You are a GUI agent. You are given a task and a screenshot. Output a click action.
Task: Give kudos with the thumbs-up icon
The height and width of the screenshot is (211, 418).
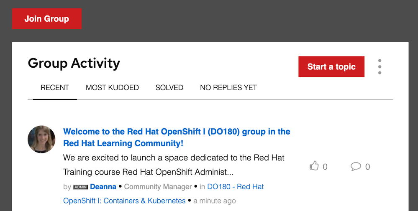(x=314, y=166)
